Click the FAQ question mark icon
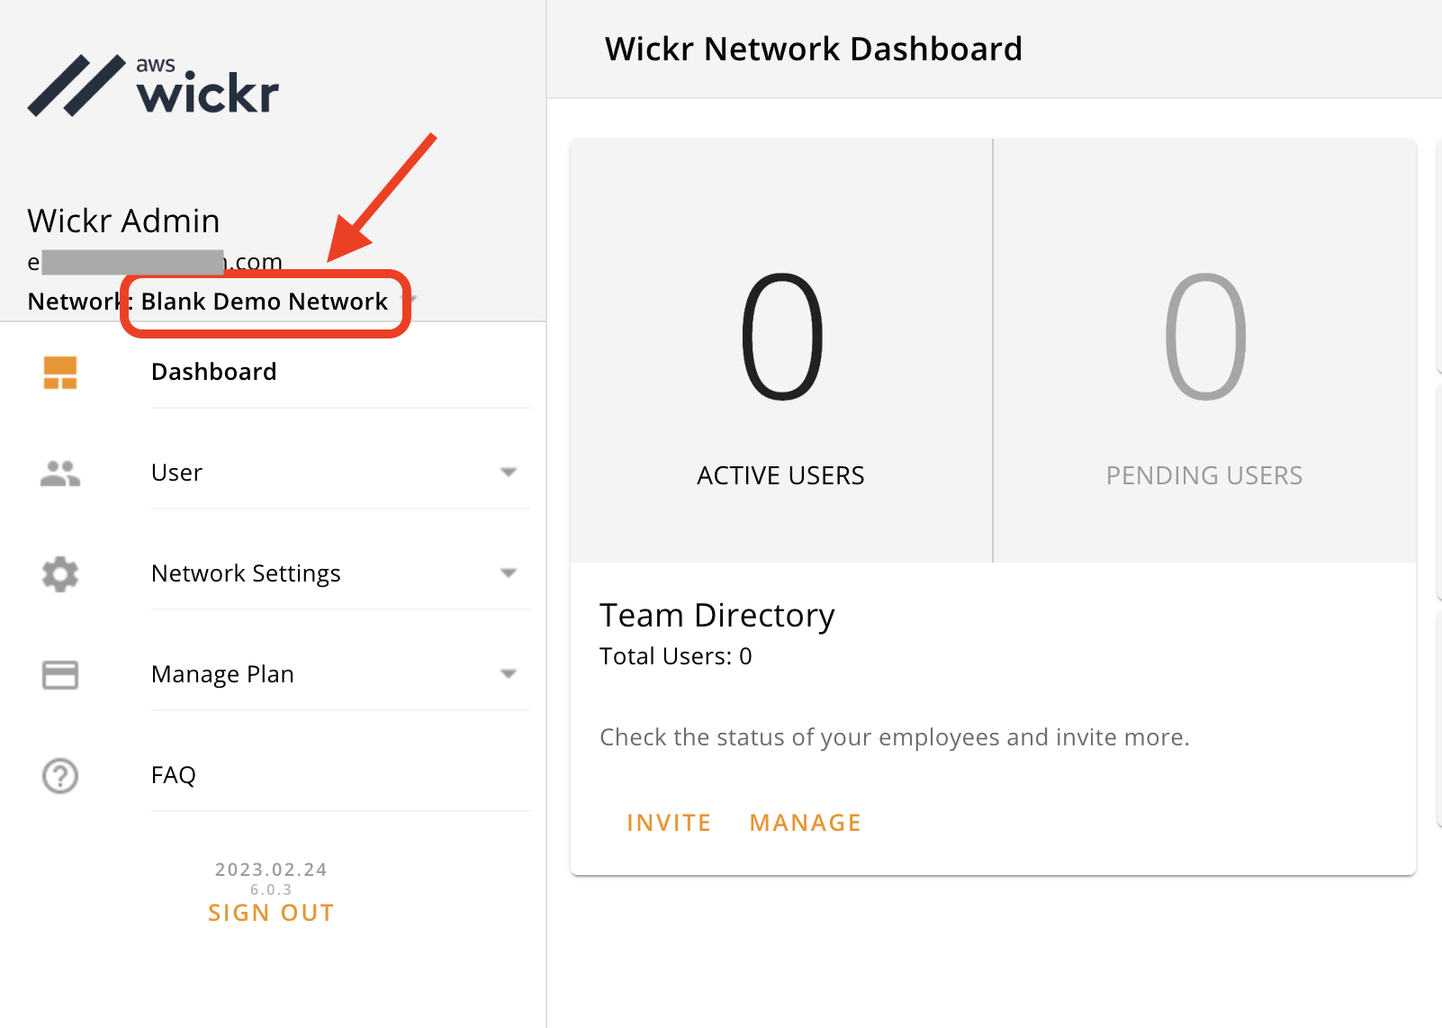The height and width of the screenshot is (1028, 1442). pyautogui.click(x=60, y=776)
